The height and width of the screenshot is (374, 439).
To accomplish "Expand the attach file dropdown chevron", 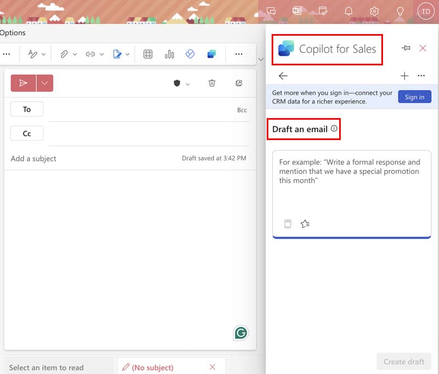I will point(75,54).
